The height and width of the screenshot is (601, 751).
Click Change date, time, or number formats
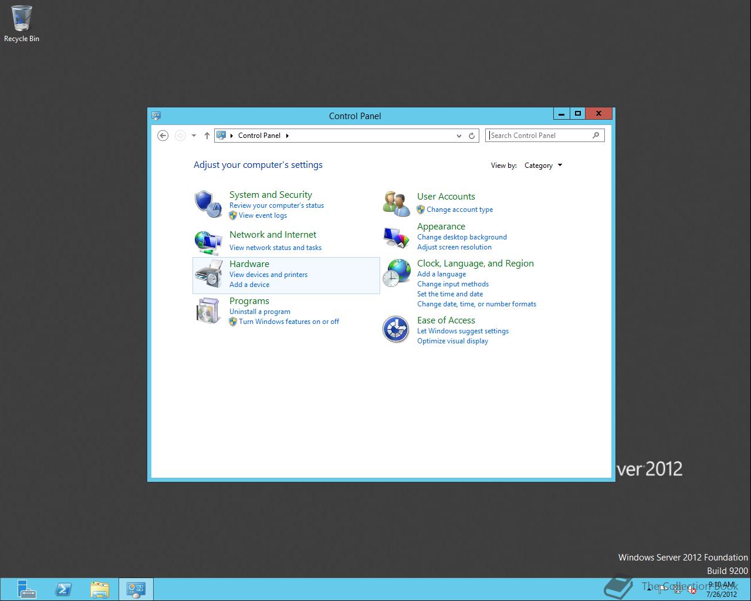point(476,304)
